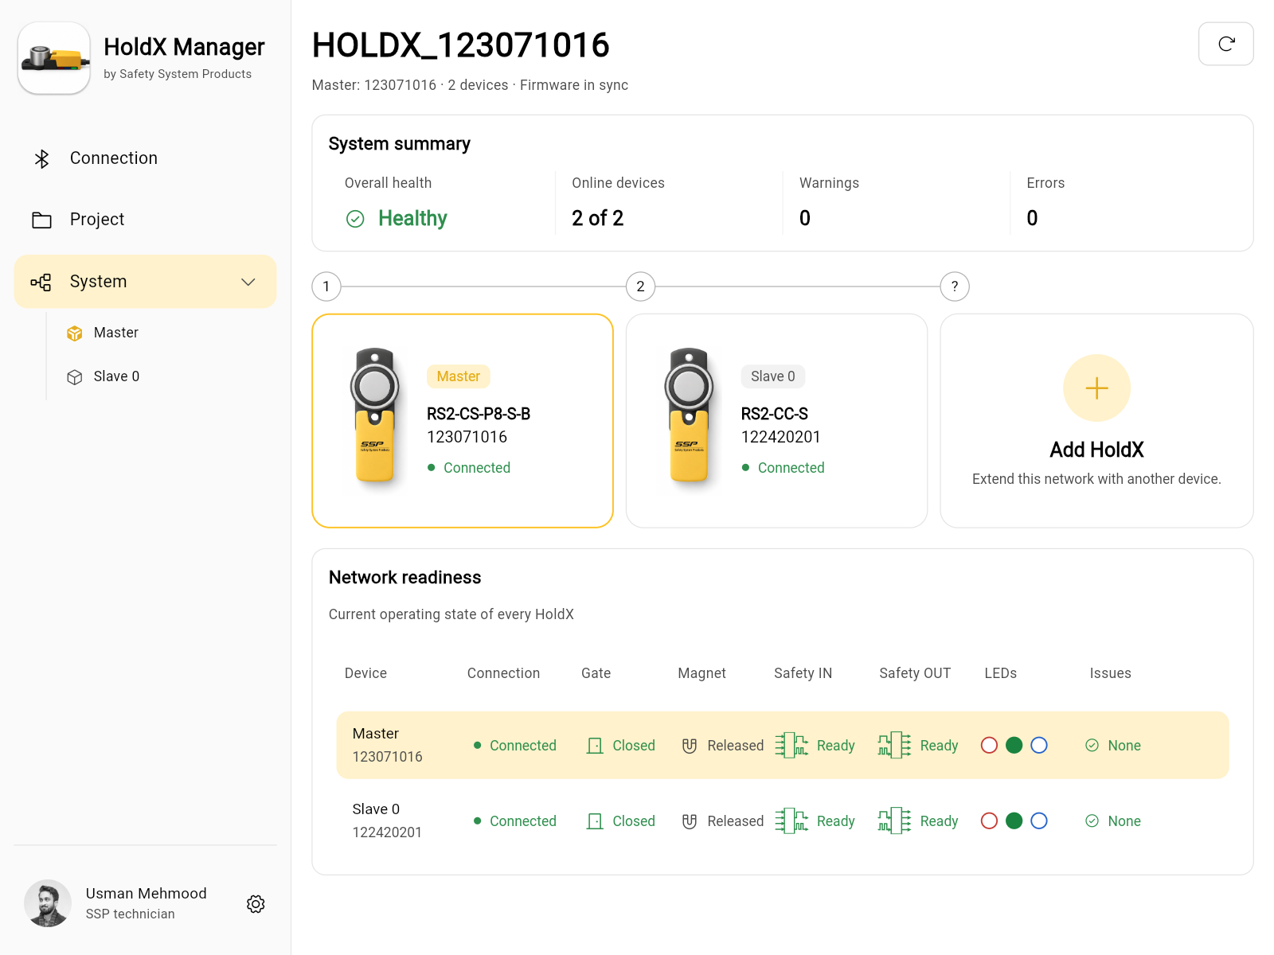Click the Master row blue LED circle
Screen dimensions: 1274x955
[1039, 746]
